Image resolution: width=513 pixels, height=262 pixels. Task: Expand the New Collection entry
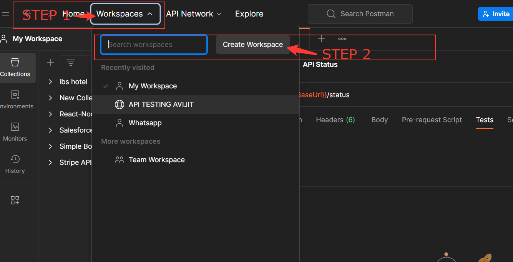(x=50, y=98)
